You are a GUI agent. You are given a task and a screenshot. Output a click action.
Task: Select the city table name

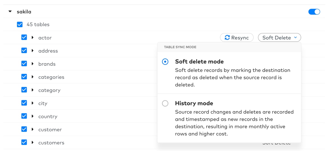pyautogui.click(x=43, y=103)
